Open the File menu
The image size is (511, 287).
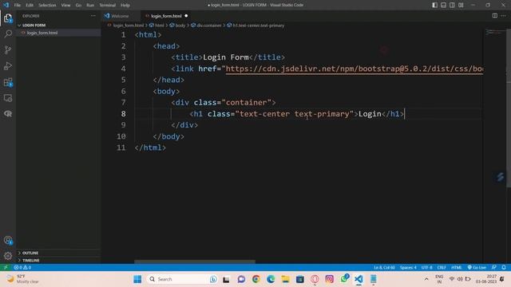click(18, 6)
